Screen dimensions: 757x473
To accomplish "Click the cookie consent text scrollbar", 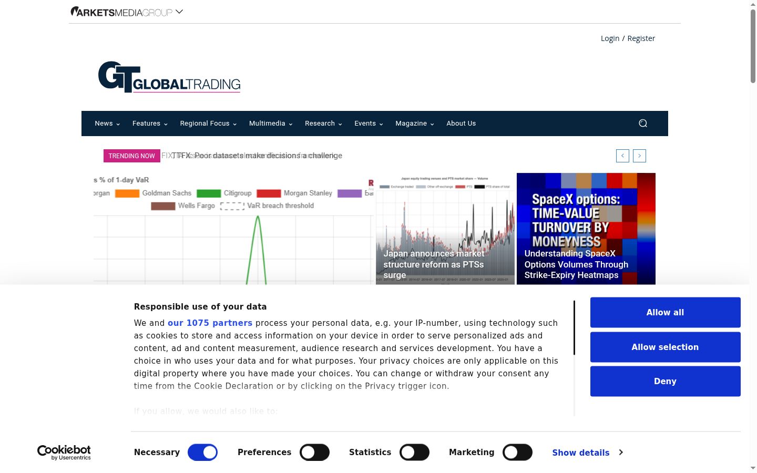I will click(574, 328).
